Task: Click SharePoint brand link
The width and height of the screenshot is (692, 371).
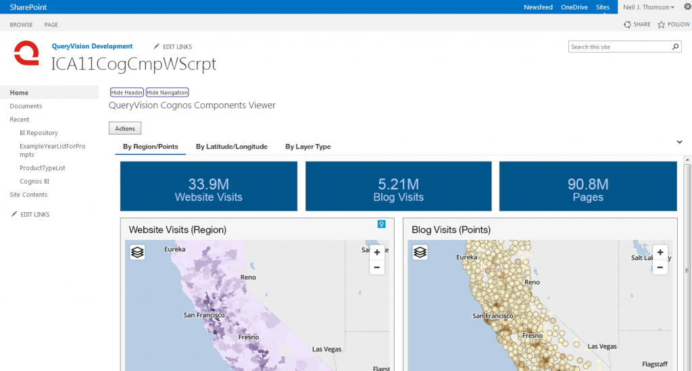Action: click(28, 7)
